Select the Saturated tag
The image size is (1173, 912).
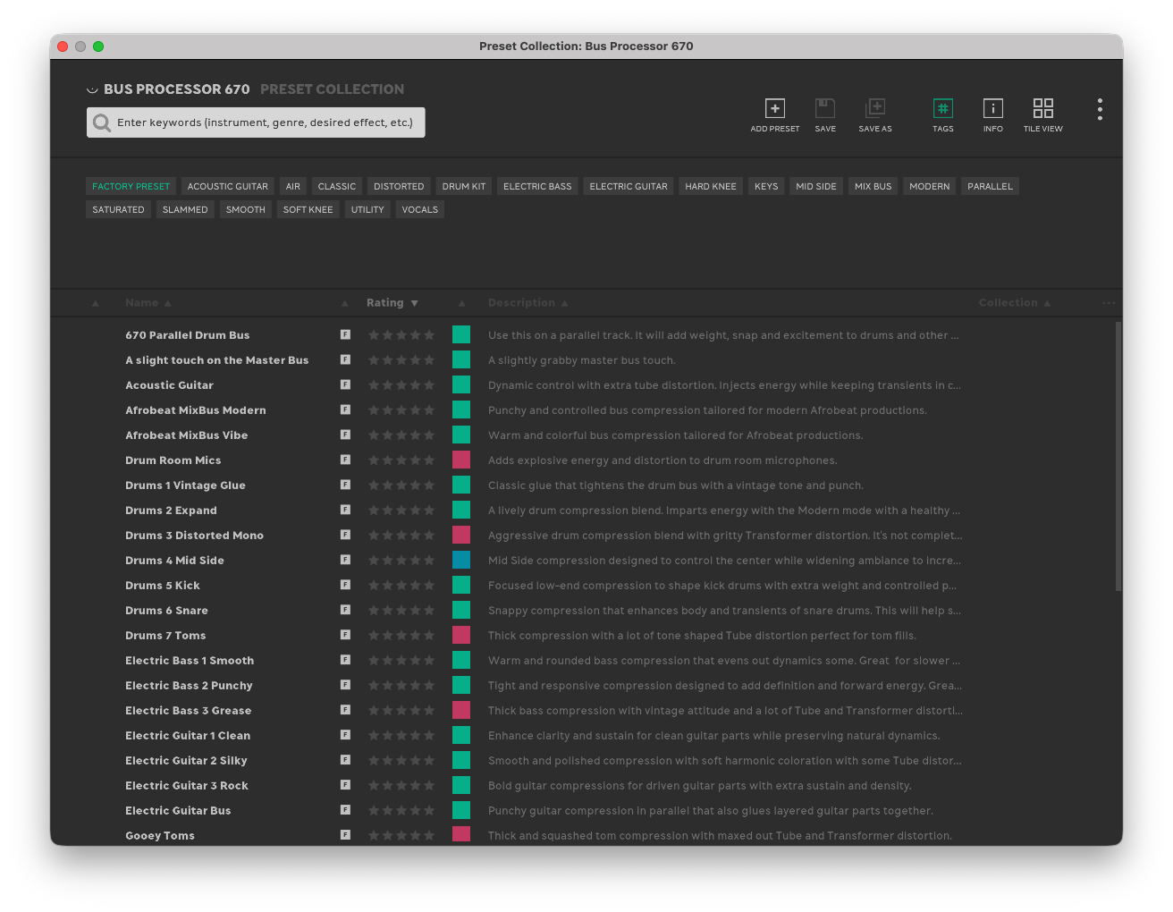118,209
